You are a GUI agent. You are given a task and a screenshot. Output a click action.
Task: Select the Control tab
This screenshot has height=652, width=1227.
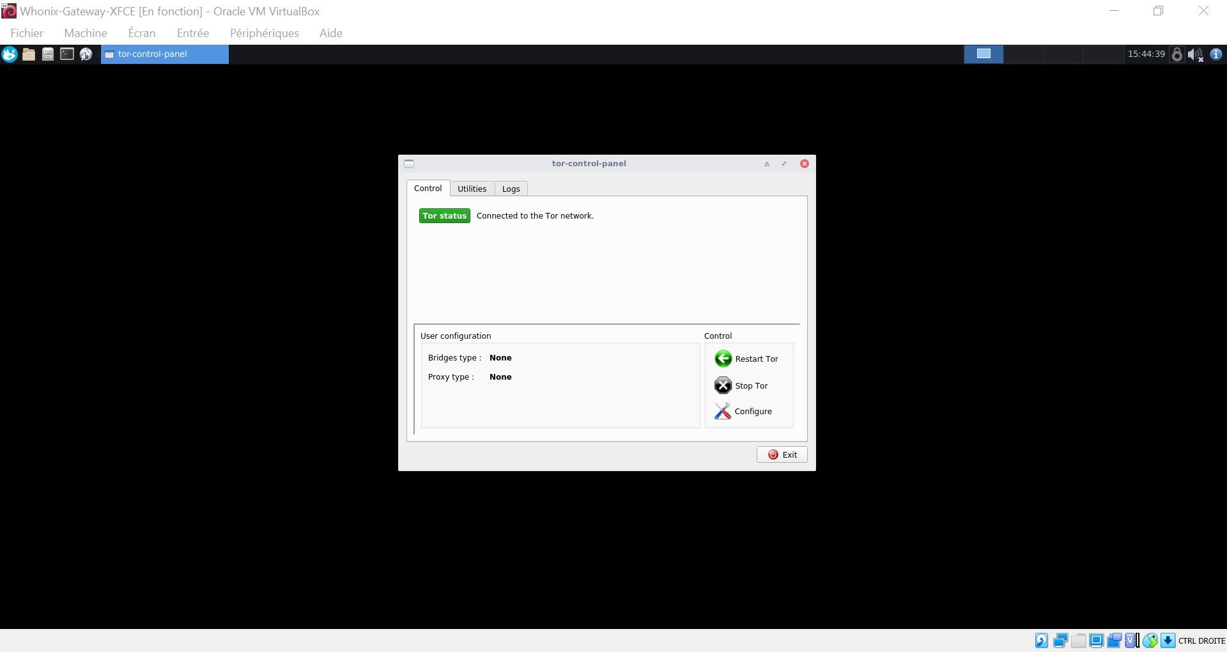(x=428, y=189)
